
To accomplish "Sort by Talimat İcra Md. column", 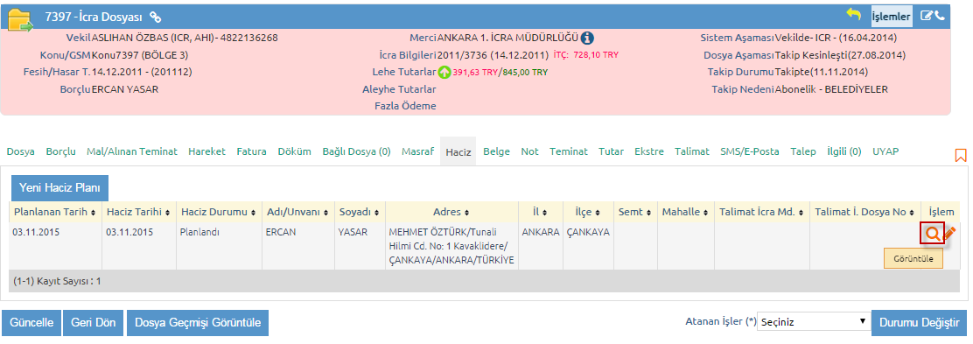I will [x=761, y=213].
